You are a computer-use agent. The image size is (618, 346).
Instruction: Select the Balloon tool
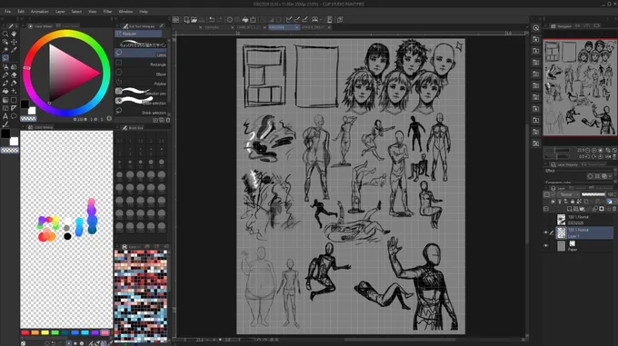(14, 116)
